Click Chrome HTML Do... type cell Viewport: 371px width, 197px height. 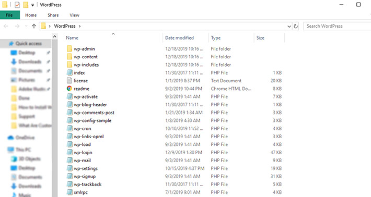click(x=231, y=89)
